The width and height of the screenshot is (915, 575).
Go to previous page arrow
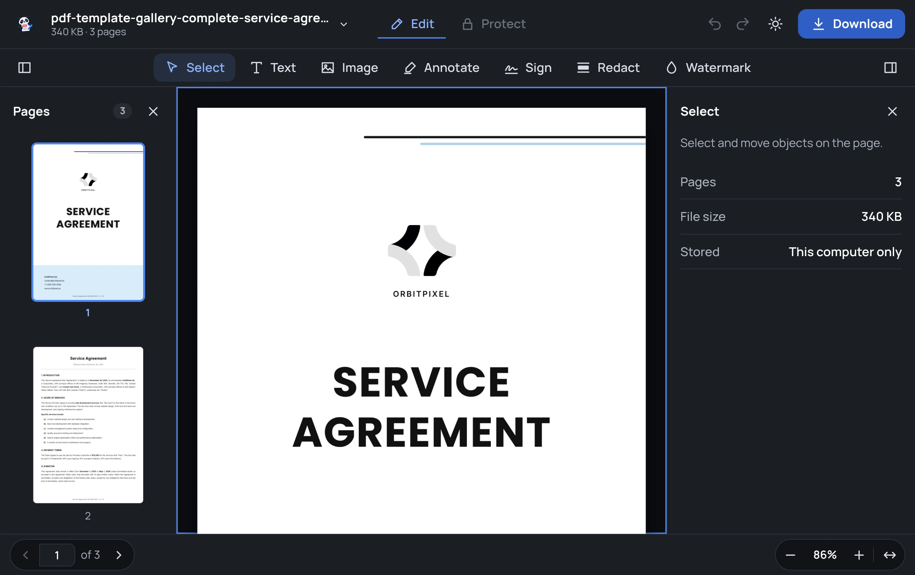(x=25, y=555)
